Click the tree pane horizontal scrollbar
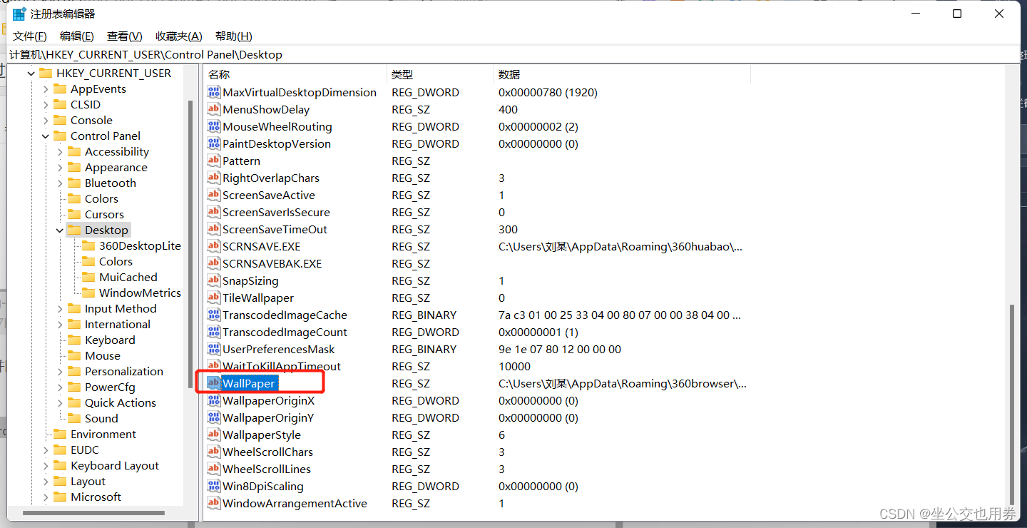 93,512
